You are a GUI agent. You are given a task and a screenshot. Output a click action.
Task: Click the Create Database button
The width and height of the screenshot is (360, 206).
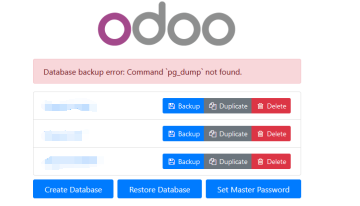coord(73,189)
